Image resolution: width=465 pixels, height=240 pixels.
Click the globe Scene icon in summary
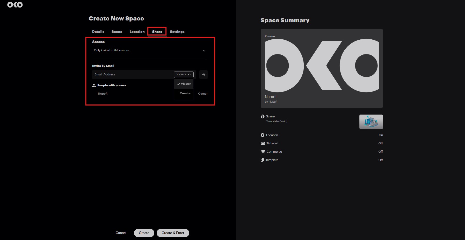point(263,116)
